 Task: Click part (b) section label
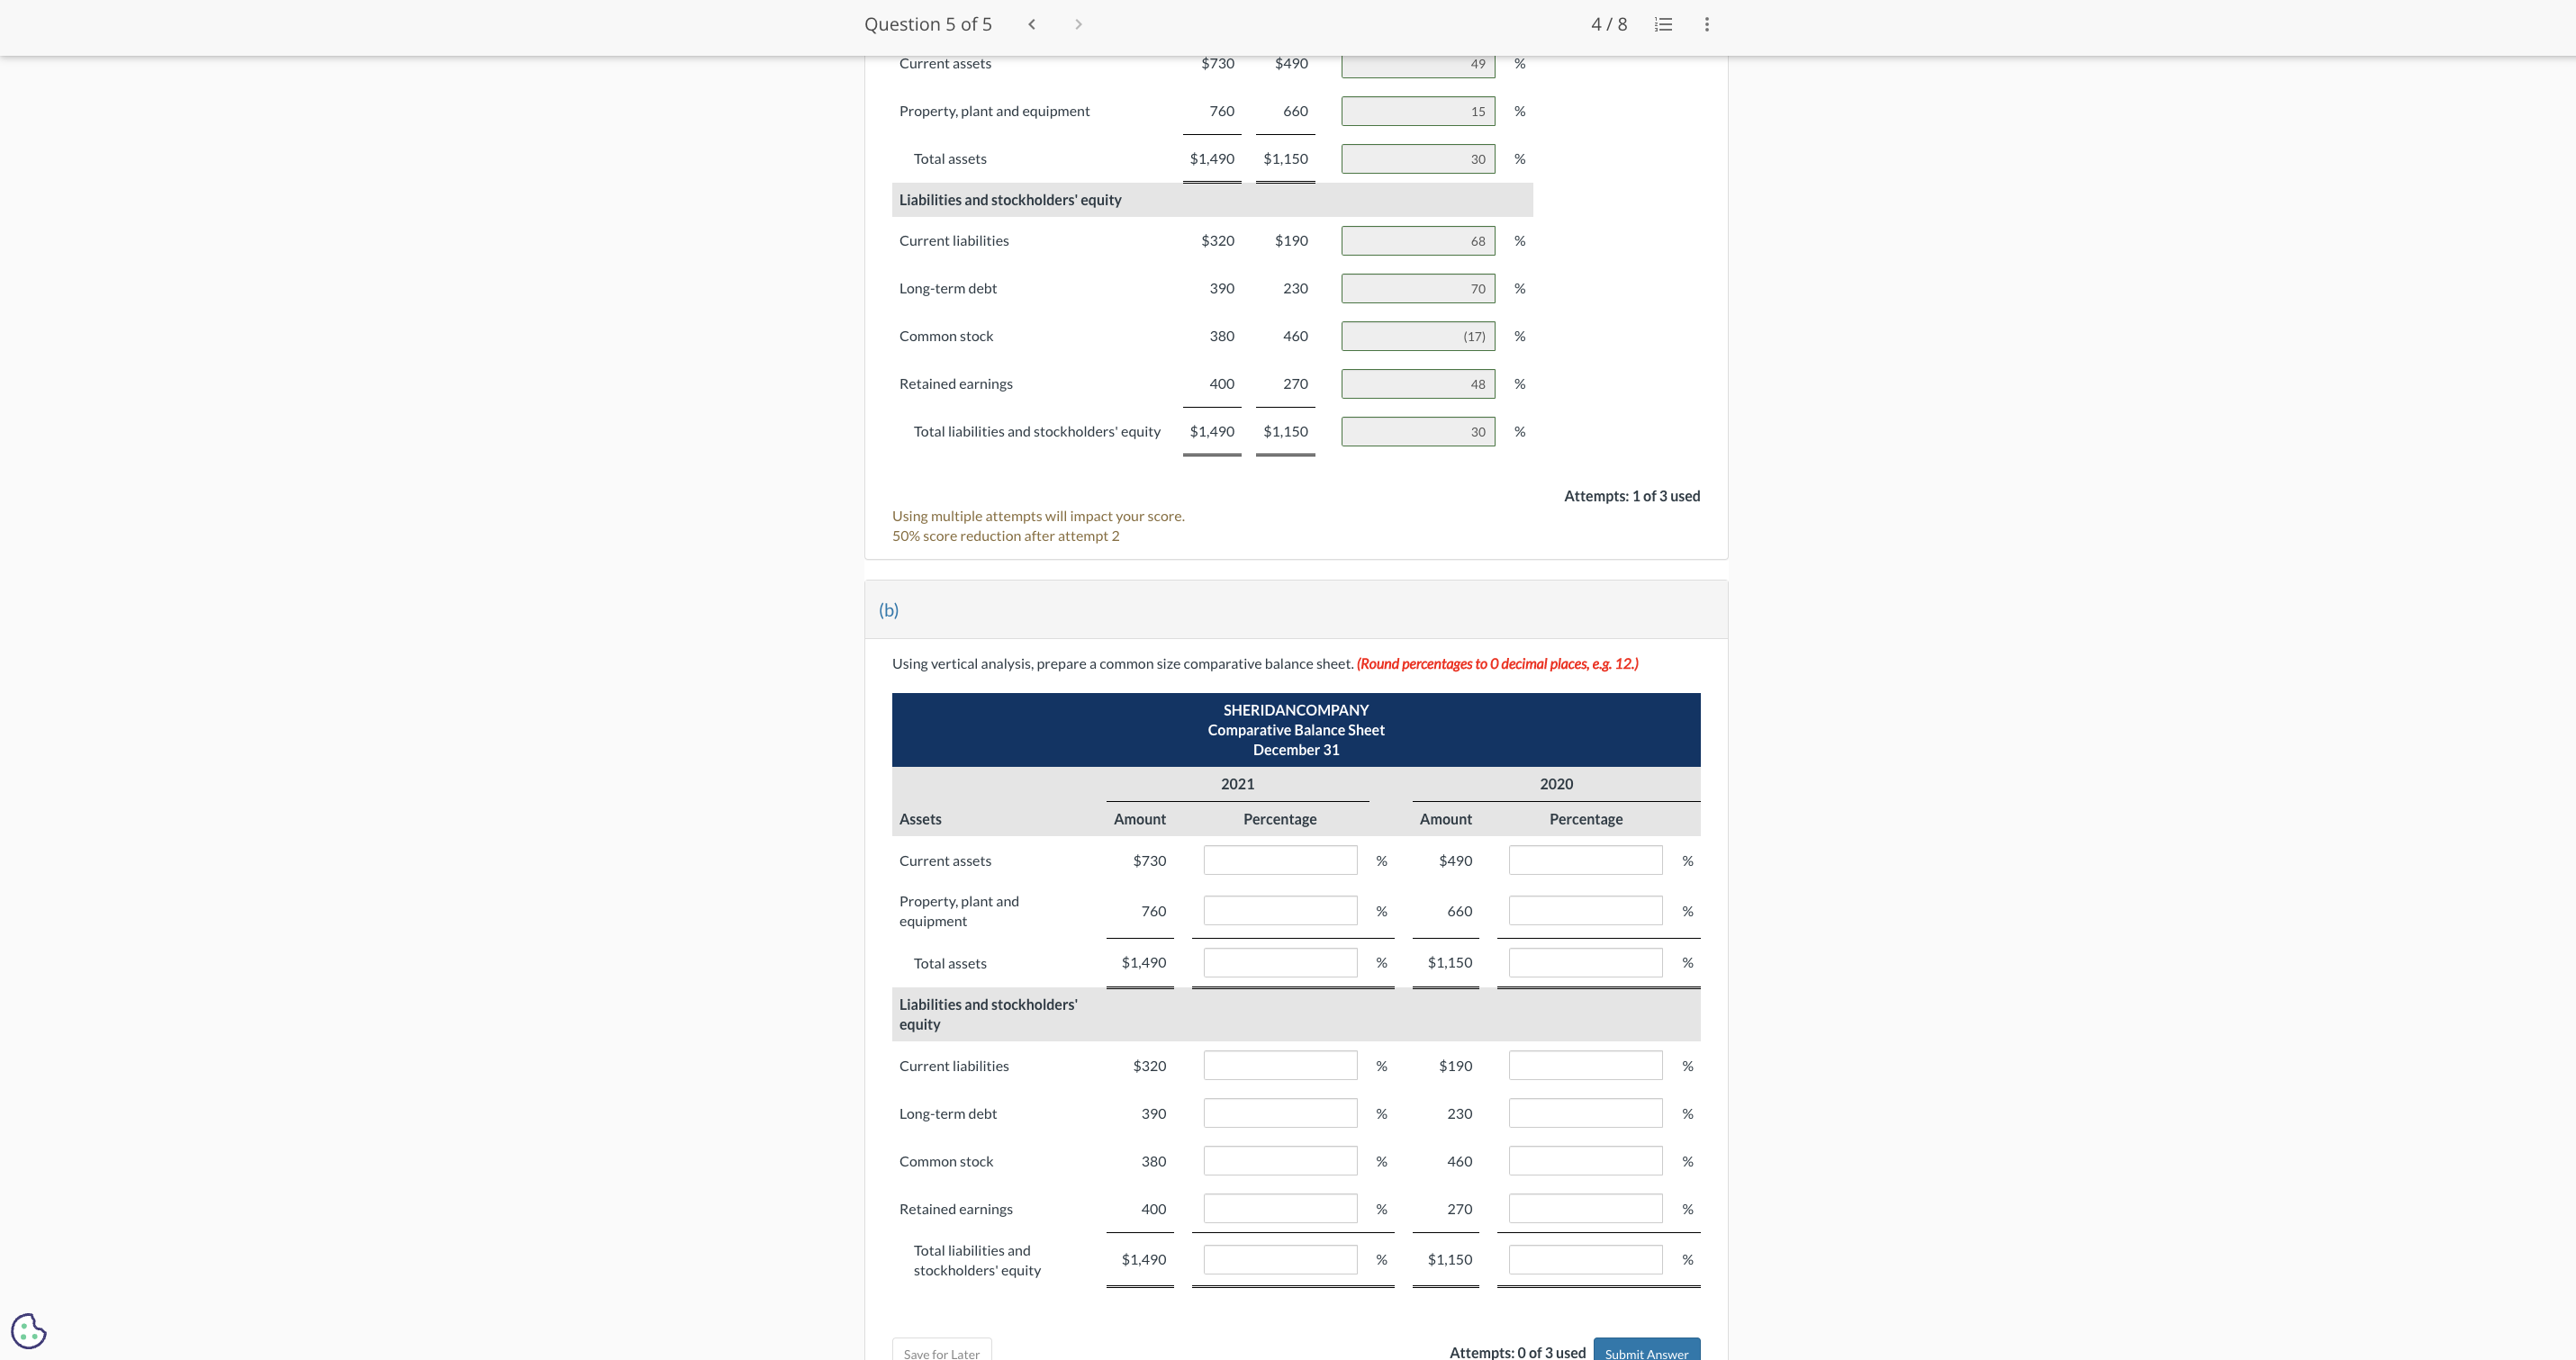point(888,610)
